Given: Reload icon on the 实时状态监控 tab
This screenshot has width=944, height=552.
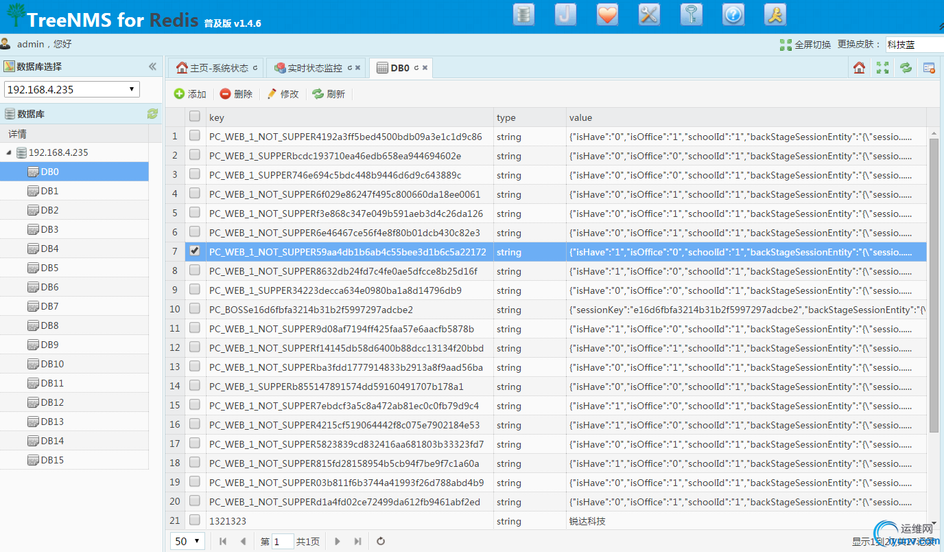Looking at the screenshot, I should coord(349,68).
